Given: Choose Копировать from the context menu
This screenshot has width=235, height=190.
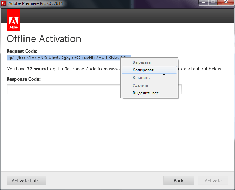Looking at the screenshot, I should click(149, 70).
